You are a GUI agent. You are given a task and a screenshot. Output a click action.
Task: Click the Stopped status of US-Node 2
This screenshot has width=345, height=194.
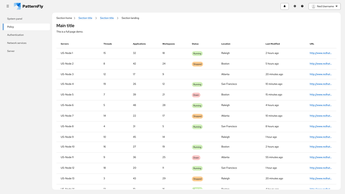pyautogui.click(x=198, y=64)
